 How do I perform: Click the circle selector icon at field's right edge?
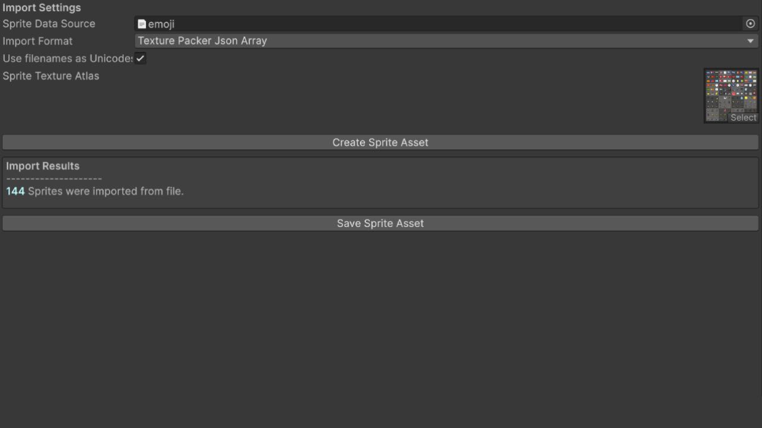pos(751,24)
